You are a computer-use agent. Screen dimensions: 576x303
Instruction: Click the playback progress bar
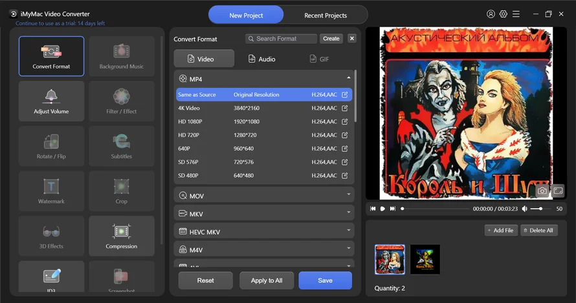coord(436,209)
